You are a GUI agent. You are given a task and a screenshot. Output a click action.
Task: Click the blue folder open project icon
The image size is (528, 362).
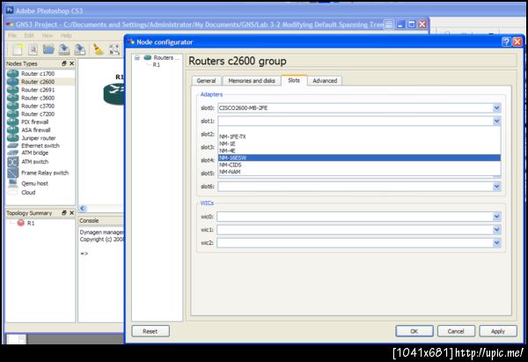48,49
